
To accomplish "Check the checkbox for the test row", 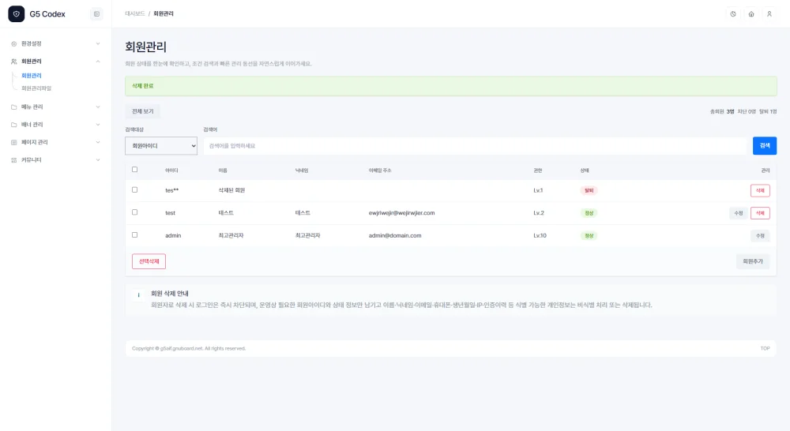I will coord(134,212).
